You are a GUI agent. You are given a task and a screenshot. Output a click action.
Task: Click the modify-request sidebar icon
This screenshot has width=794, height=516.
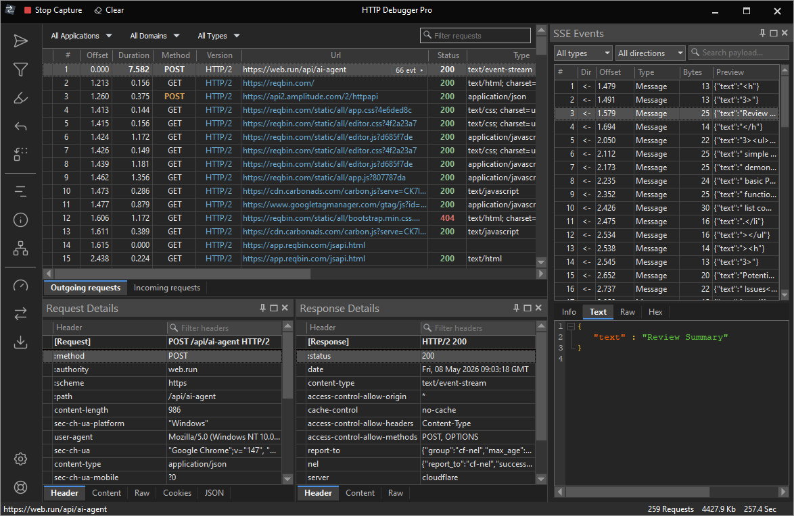[20, 154]
